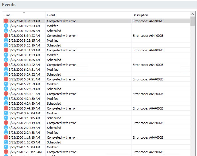Image resolution: width=197 pixels, height=156 pixels.
Task: Click the red error icon at 9:34:23 AM
Action: pyautogui.click(x=6, y=21)
